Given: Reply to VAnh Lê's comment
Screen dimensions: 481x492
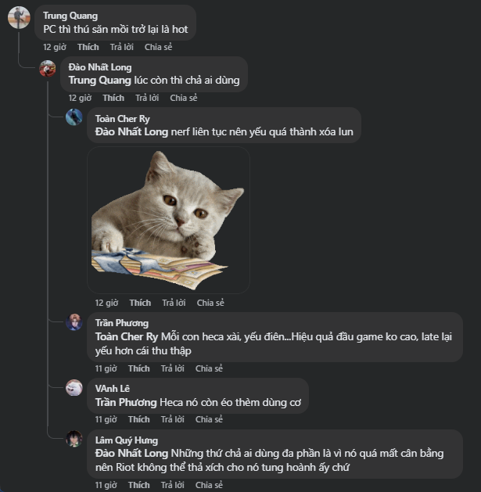Looking at the screenshot, I should tap(172, 419).
